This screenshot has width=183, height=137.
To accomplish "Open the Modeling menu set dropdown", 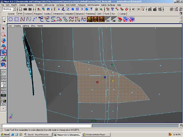I will point(14,9).
